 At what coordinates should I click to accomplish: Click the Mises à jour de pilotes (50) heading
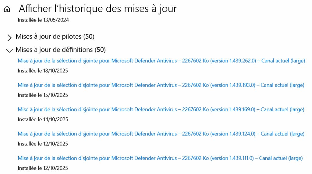[55, 37]
